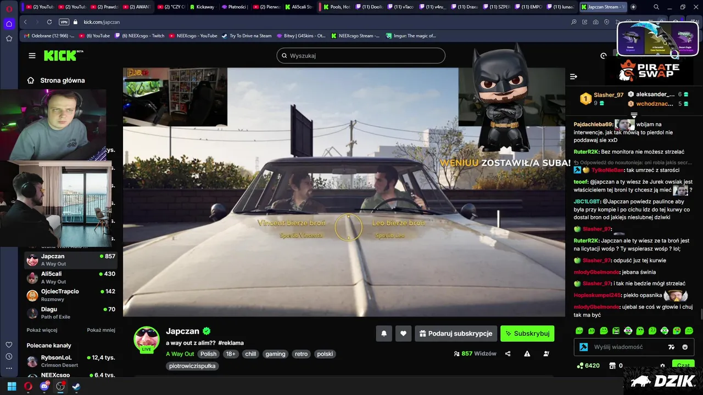703x395 pixels.
Task: Click the gaming tag
Action: click(275, 354)
